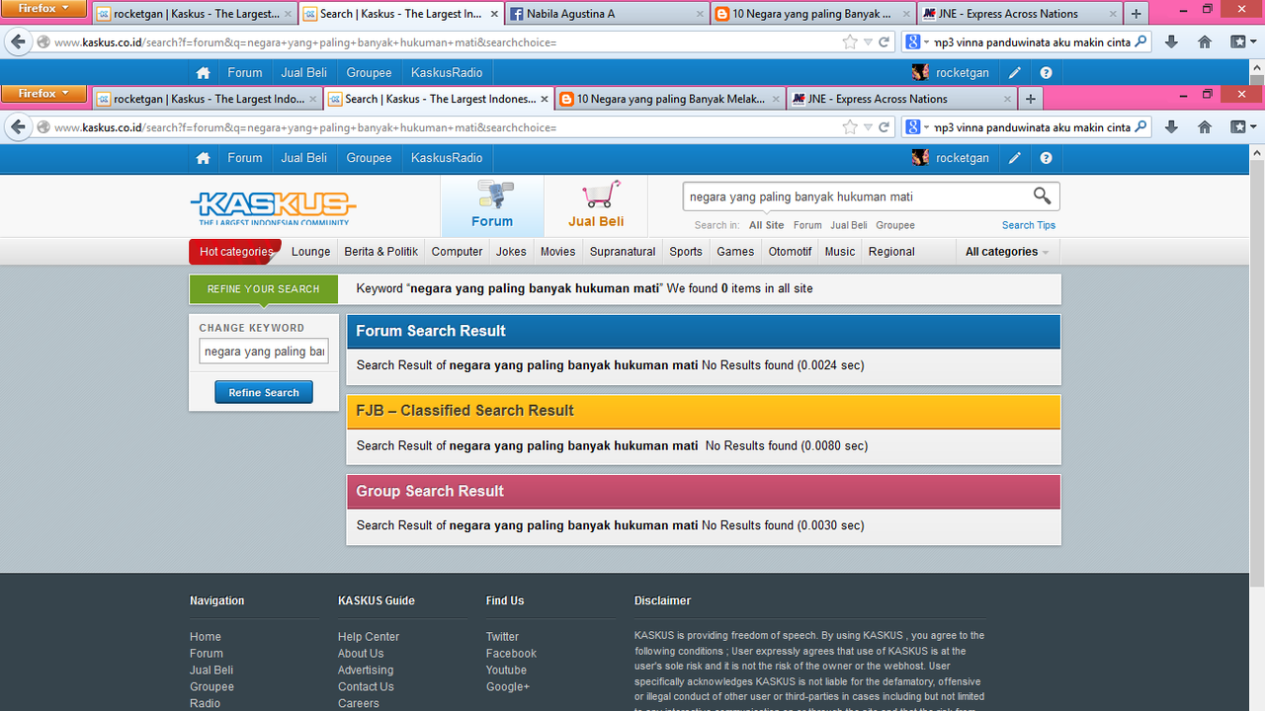Click rocketgan avatar picture in front window
The height and width of the screenshot is (711, 1265).
[x=920, y=158]
